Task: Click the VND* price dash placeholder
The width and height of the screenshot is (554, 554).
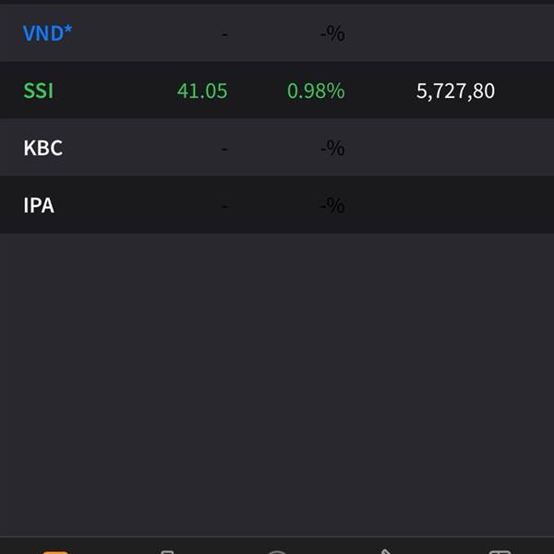Action: coord(224,34)
